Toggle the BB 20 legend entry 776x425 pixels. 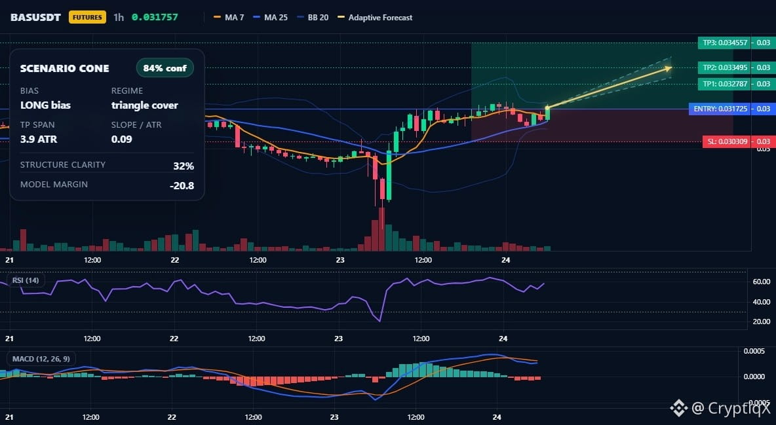coord(313,17)
